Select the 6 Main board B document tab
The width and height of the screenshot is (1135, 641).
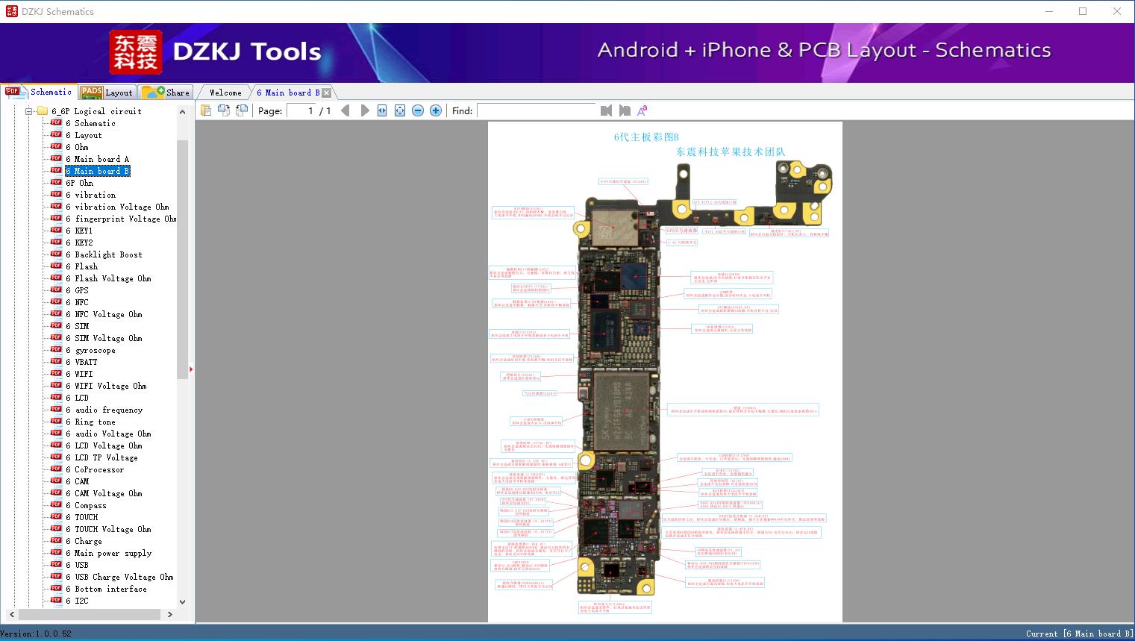click(x=288, y=93)
